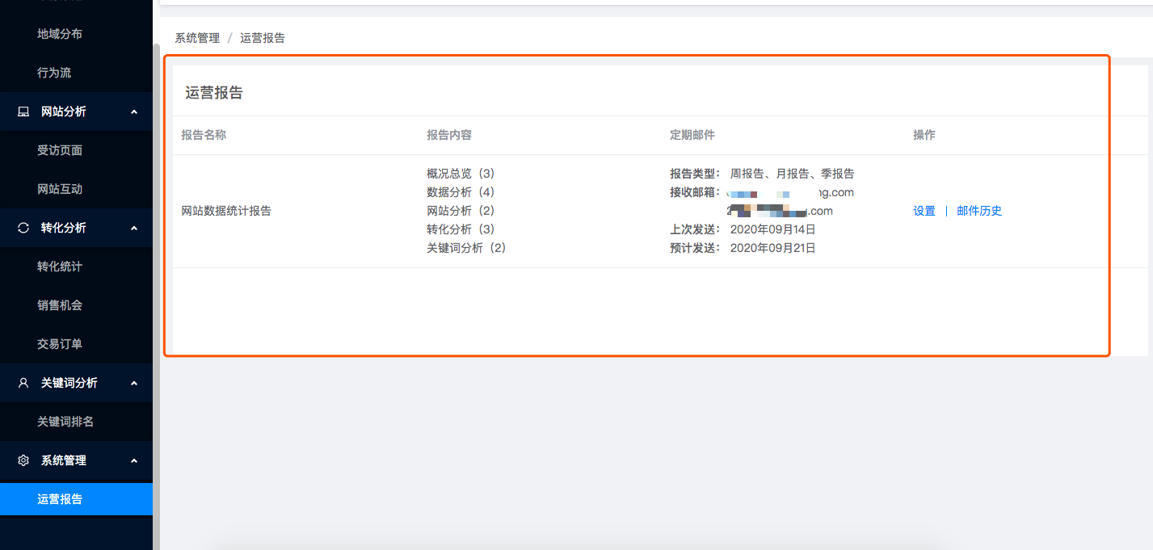Image resolution: width=1153 pixels, height=550 pixels.
Task: Open 设置 for 网站数据统计报告
Action: [924, 211]
